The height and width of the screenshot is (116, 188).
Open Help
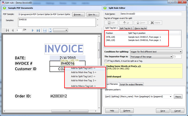[112, 111]
